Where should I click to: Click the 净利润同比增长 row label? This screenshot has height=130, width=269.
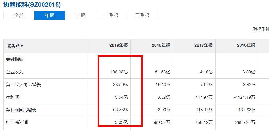(x=21, y=110)
